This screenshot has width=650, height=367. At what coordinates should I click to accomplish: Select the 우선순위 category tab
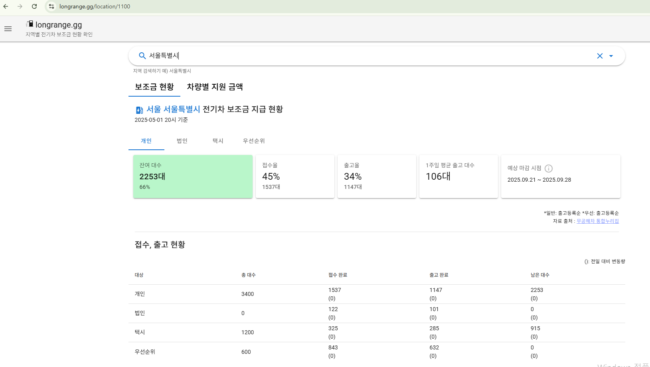(x=254, y=141)
